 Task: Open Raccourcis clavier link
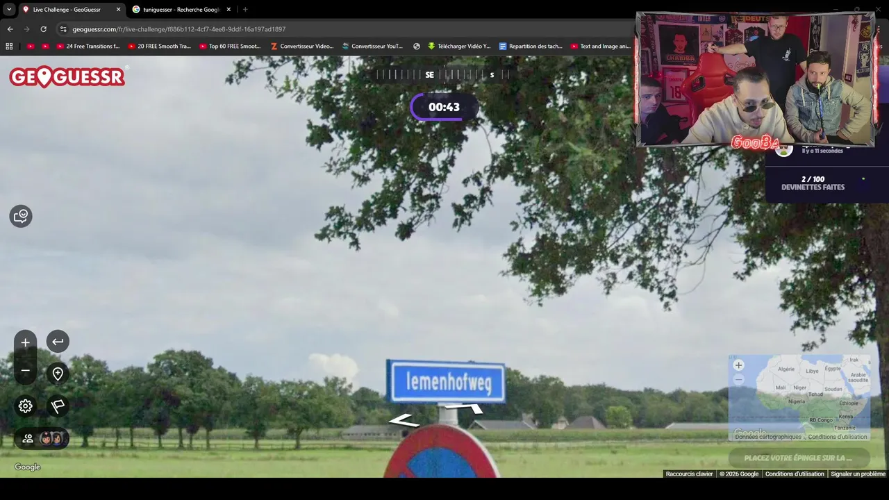[689, 474]
